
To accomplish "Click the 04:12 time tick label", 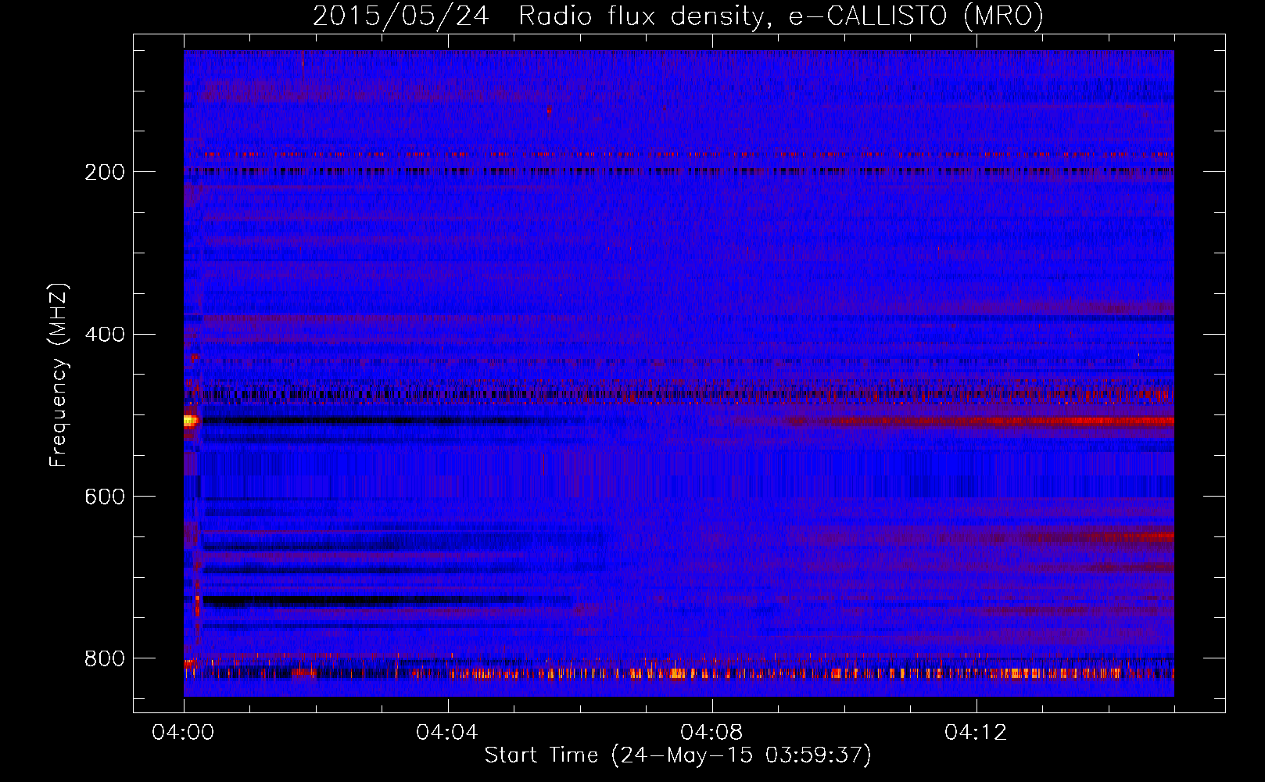I will [976, 733].
